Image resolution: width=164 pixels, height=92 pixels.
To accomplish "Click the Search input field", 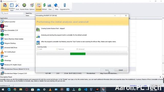I will point(12,14).
